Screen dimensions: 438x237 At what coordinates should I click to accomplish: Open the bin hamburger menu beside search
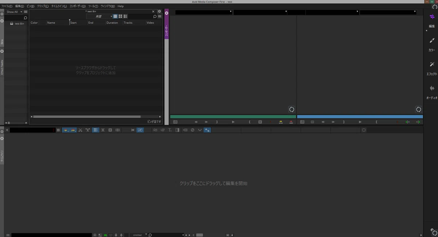click(x=160, y=16)
